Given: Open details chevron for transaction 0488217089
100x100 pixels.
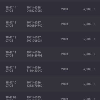Looking at the screenshot, I should tap(94, 9).
